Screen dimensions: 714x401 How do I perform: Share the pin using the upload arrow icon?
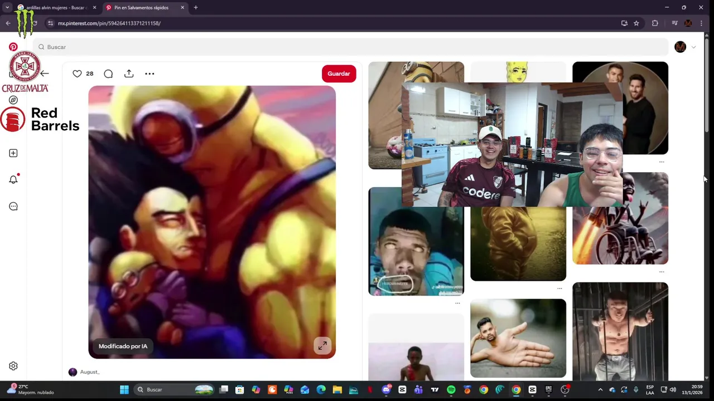pyautogui.click(x=129, y=74)
